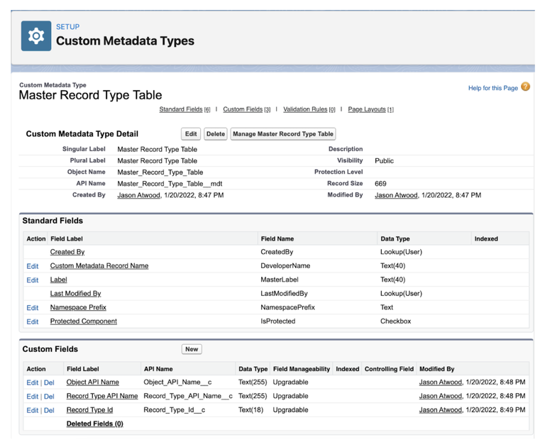The width and height of the screenshot is (545, 447).
Task: Click the Edit button in Type Detail
Action: pyautogui.click(x=191, y=134)
